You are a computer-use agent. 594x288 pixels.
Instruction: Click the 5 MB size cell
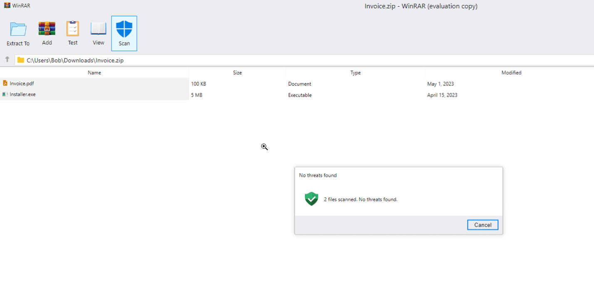[x=197, y=95]
